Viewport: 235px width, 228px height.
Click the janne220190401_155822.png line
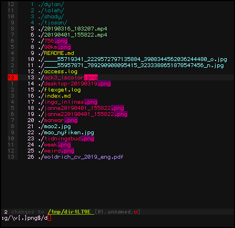[x=83, y=114]
